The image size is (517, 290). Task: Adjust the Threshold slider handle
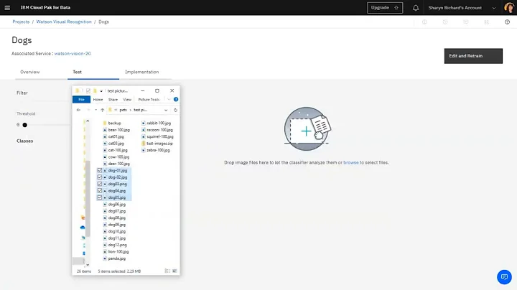click(24, 125)
